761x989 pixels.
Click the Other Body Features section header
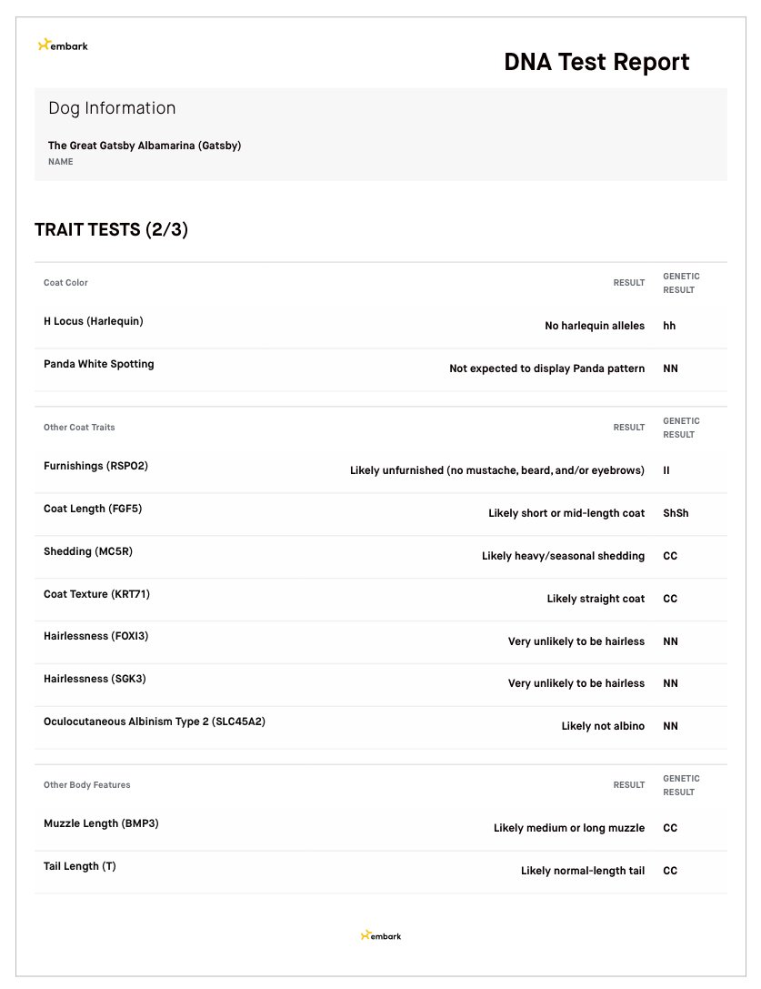[87, 784]
